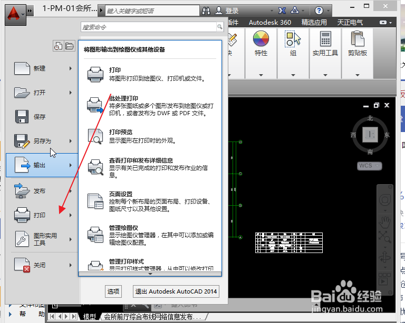The width and height of the screenshot is (405, 323).
Task: Open the Featured Apps (精选应用) tab
Action: [314, 23]
